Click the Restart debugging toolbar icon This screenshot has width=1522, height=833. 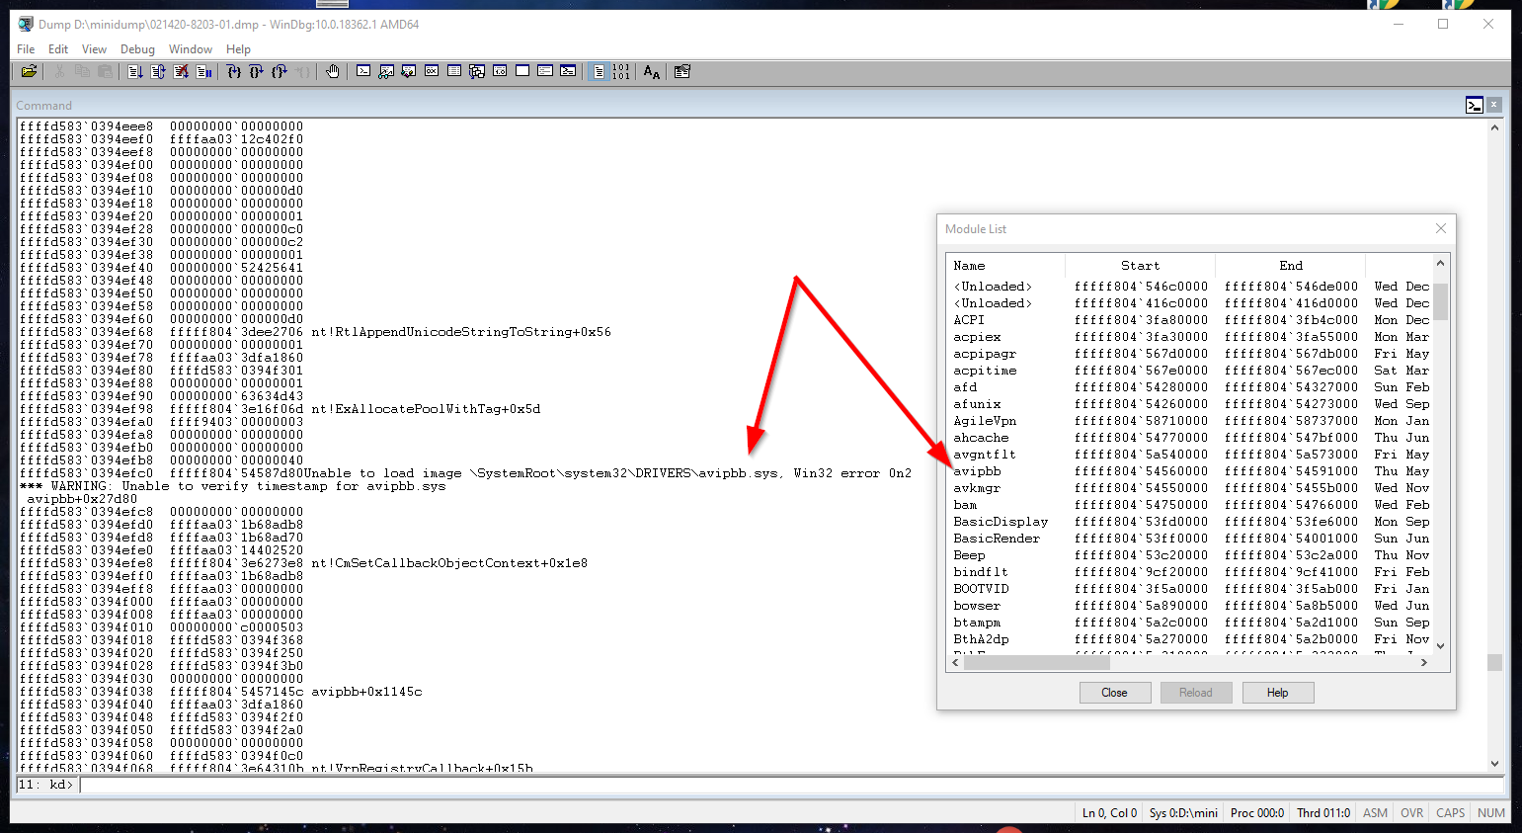158,71
